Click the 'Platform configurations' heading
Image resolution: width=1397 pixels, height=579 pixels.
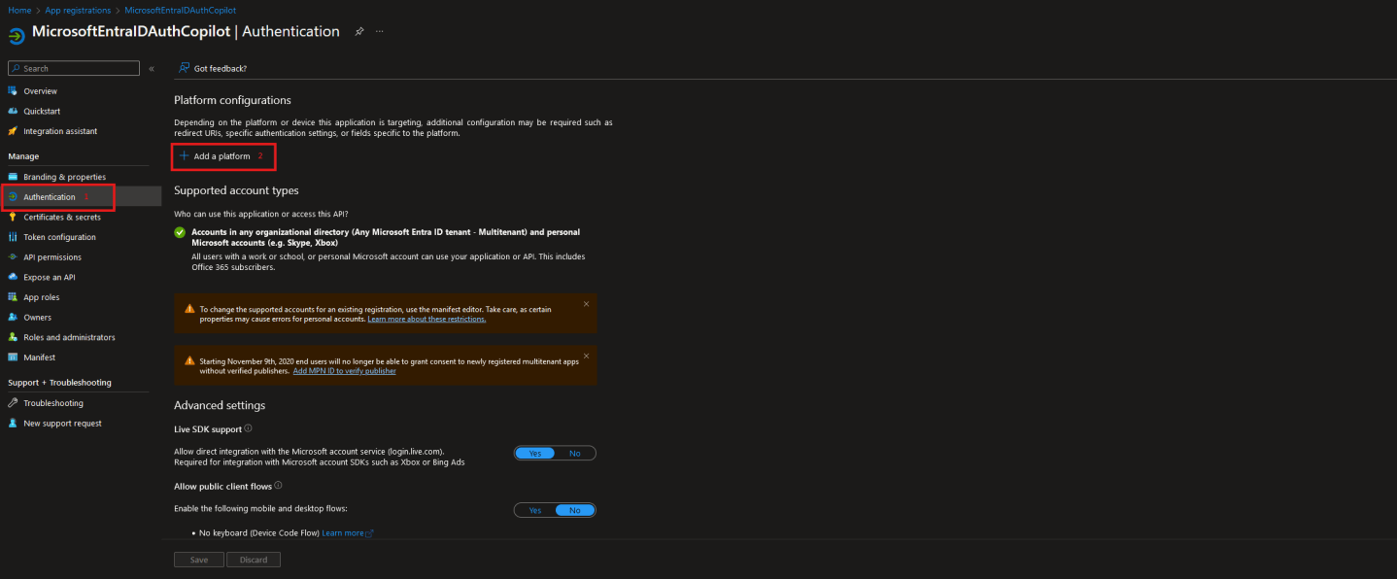tap(232, 100)
